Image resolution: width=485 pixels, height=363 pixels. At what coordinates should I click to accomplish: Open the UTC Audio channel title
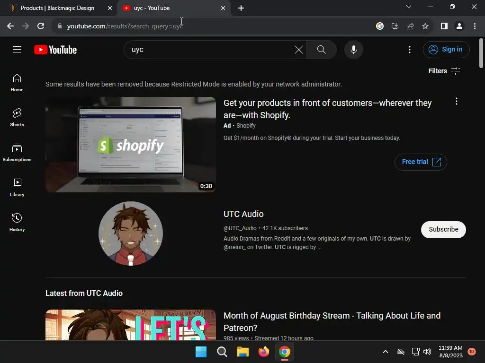coord(243,214)
